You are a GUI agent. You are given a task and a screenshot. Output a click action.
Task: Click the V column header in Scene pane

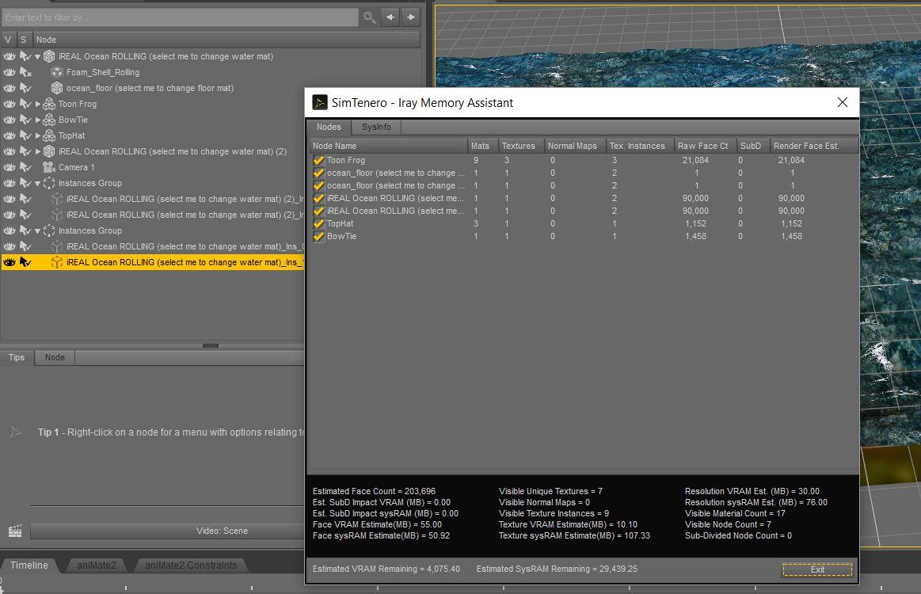8,40
